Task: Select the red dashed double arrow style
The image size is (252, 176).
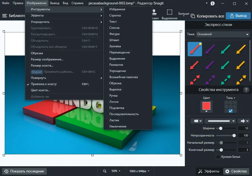Action: point(195,80)
